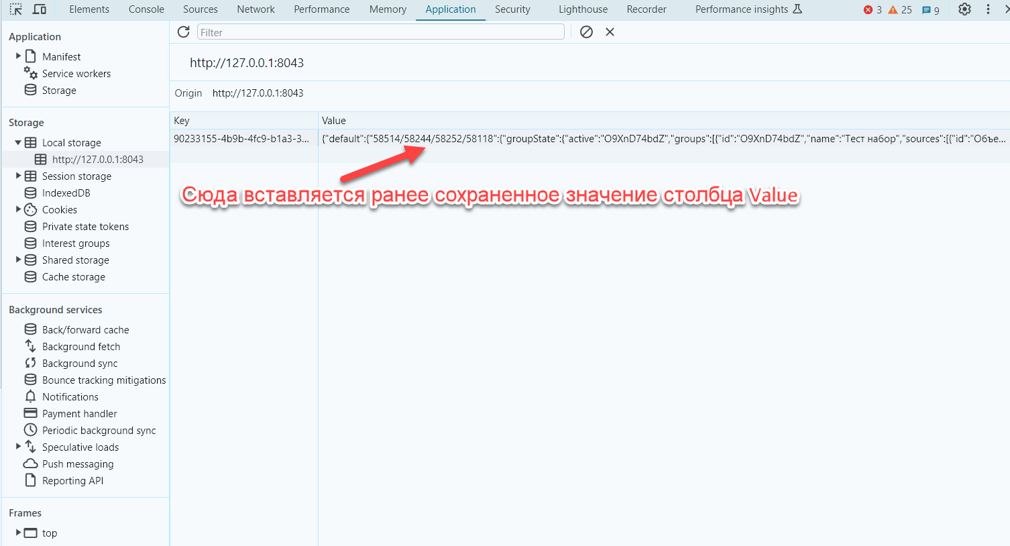1010x546 pixels.
Task: Toggle the device toolbar icon
Action: point(40,9)
